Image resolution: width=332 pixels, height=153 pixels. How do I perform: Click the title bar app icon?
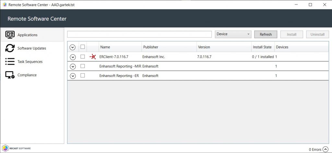[5, 5]
